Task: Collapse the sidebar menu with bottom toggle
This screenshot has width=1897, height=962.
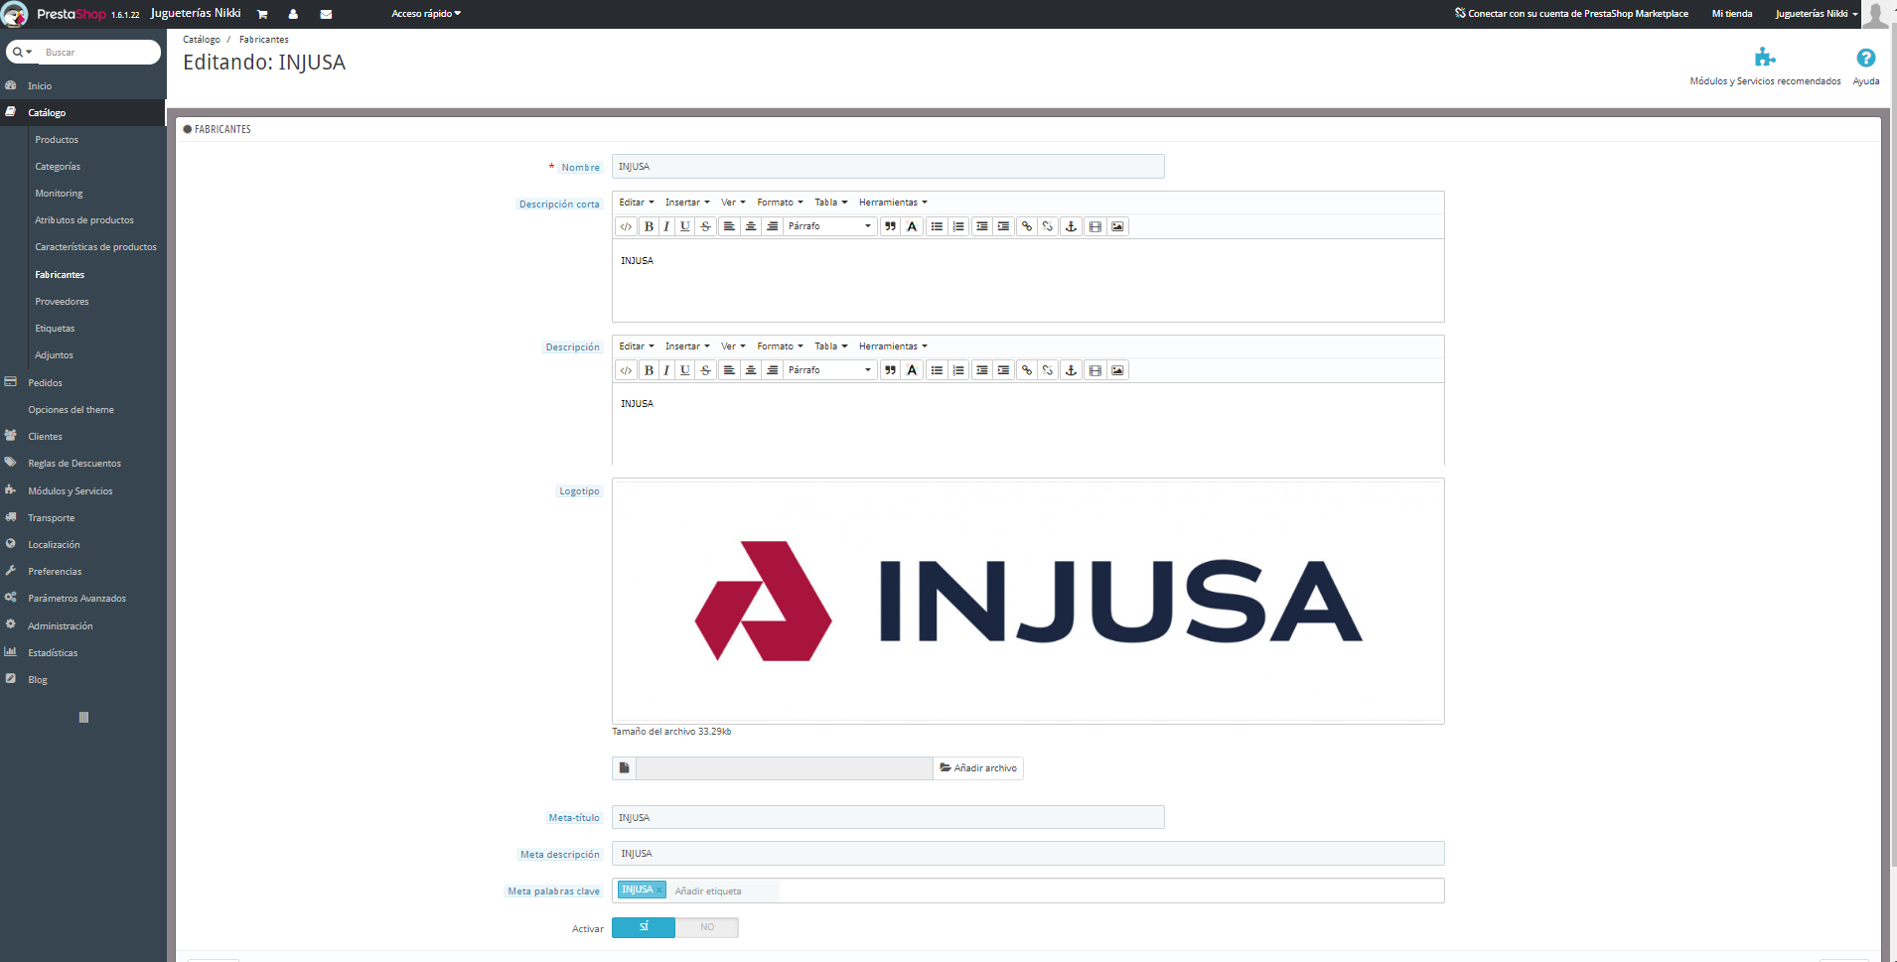Action: pyautogui.click(x=83, y=717)
